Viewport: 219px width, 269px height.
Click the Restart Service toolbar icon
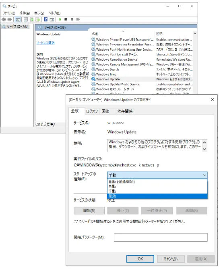click(78, 19)
